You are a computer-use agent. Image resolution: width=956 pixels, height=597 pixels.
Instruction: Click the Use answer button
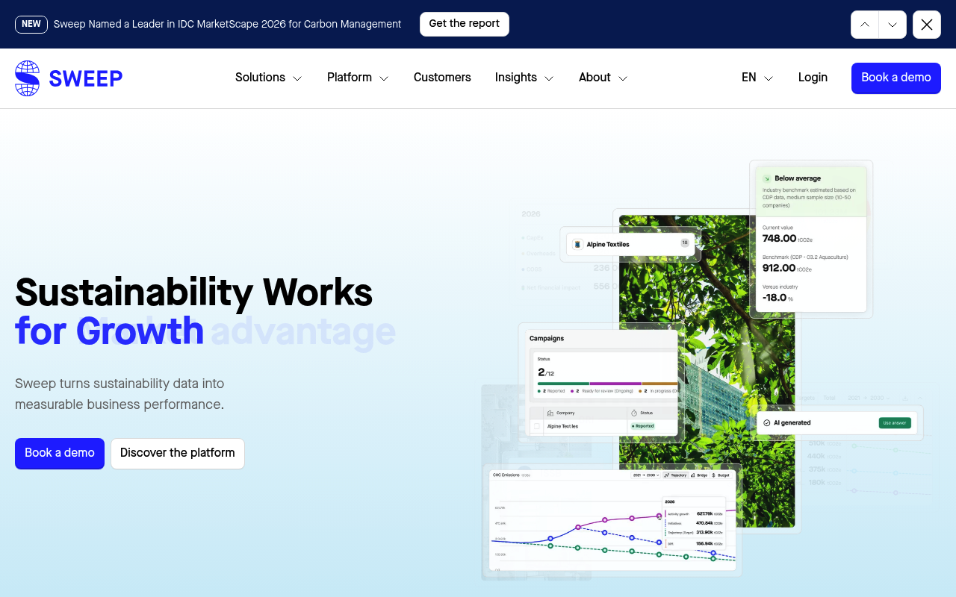pos(895,423)
